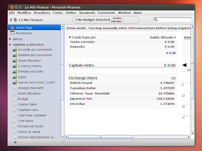Screen dimensions: 202x151
Task: Click the main pane horizontal scrollbar thumb
Action: coord(100,137)
